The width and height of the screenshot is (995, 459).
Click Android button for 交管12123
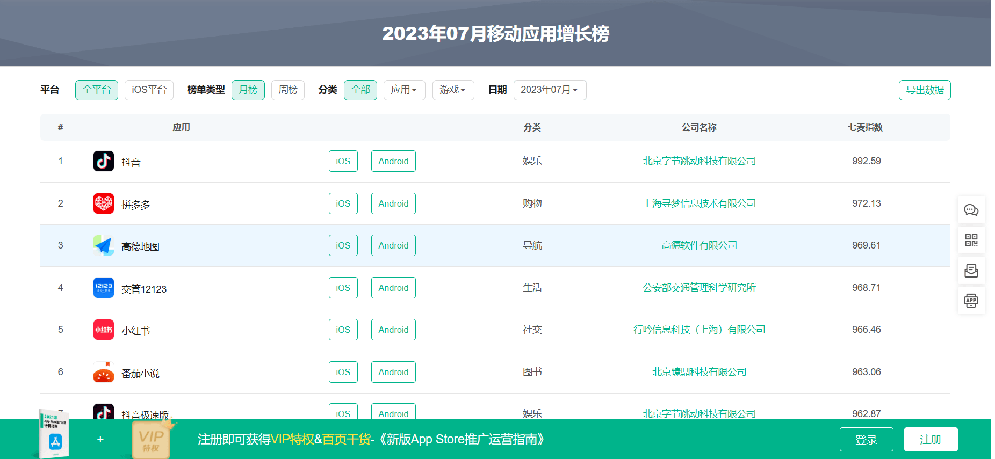click(x=393, y=288)
